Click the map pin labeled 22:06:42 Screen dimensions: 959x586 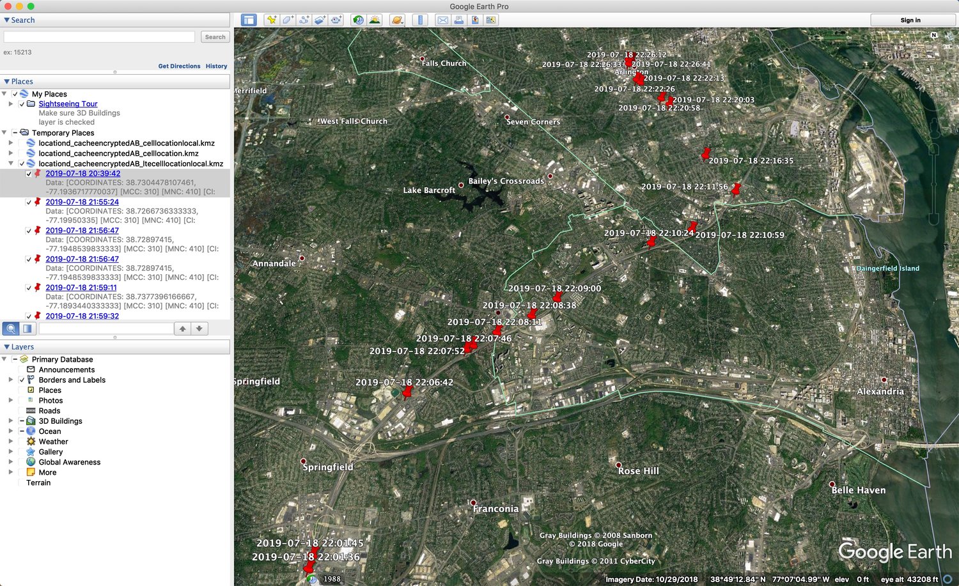(407, 392)
